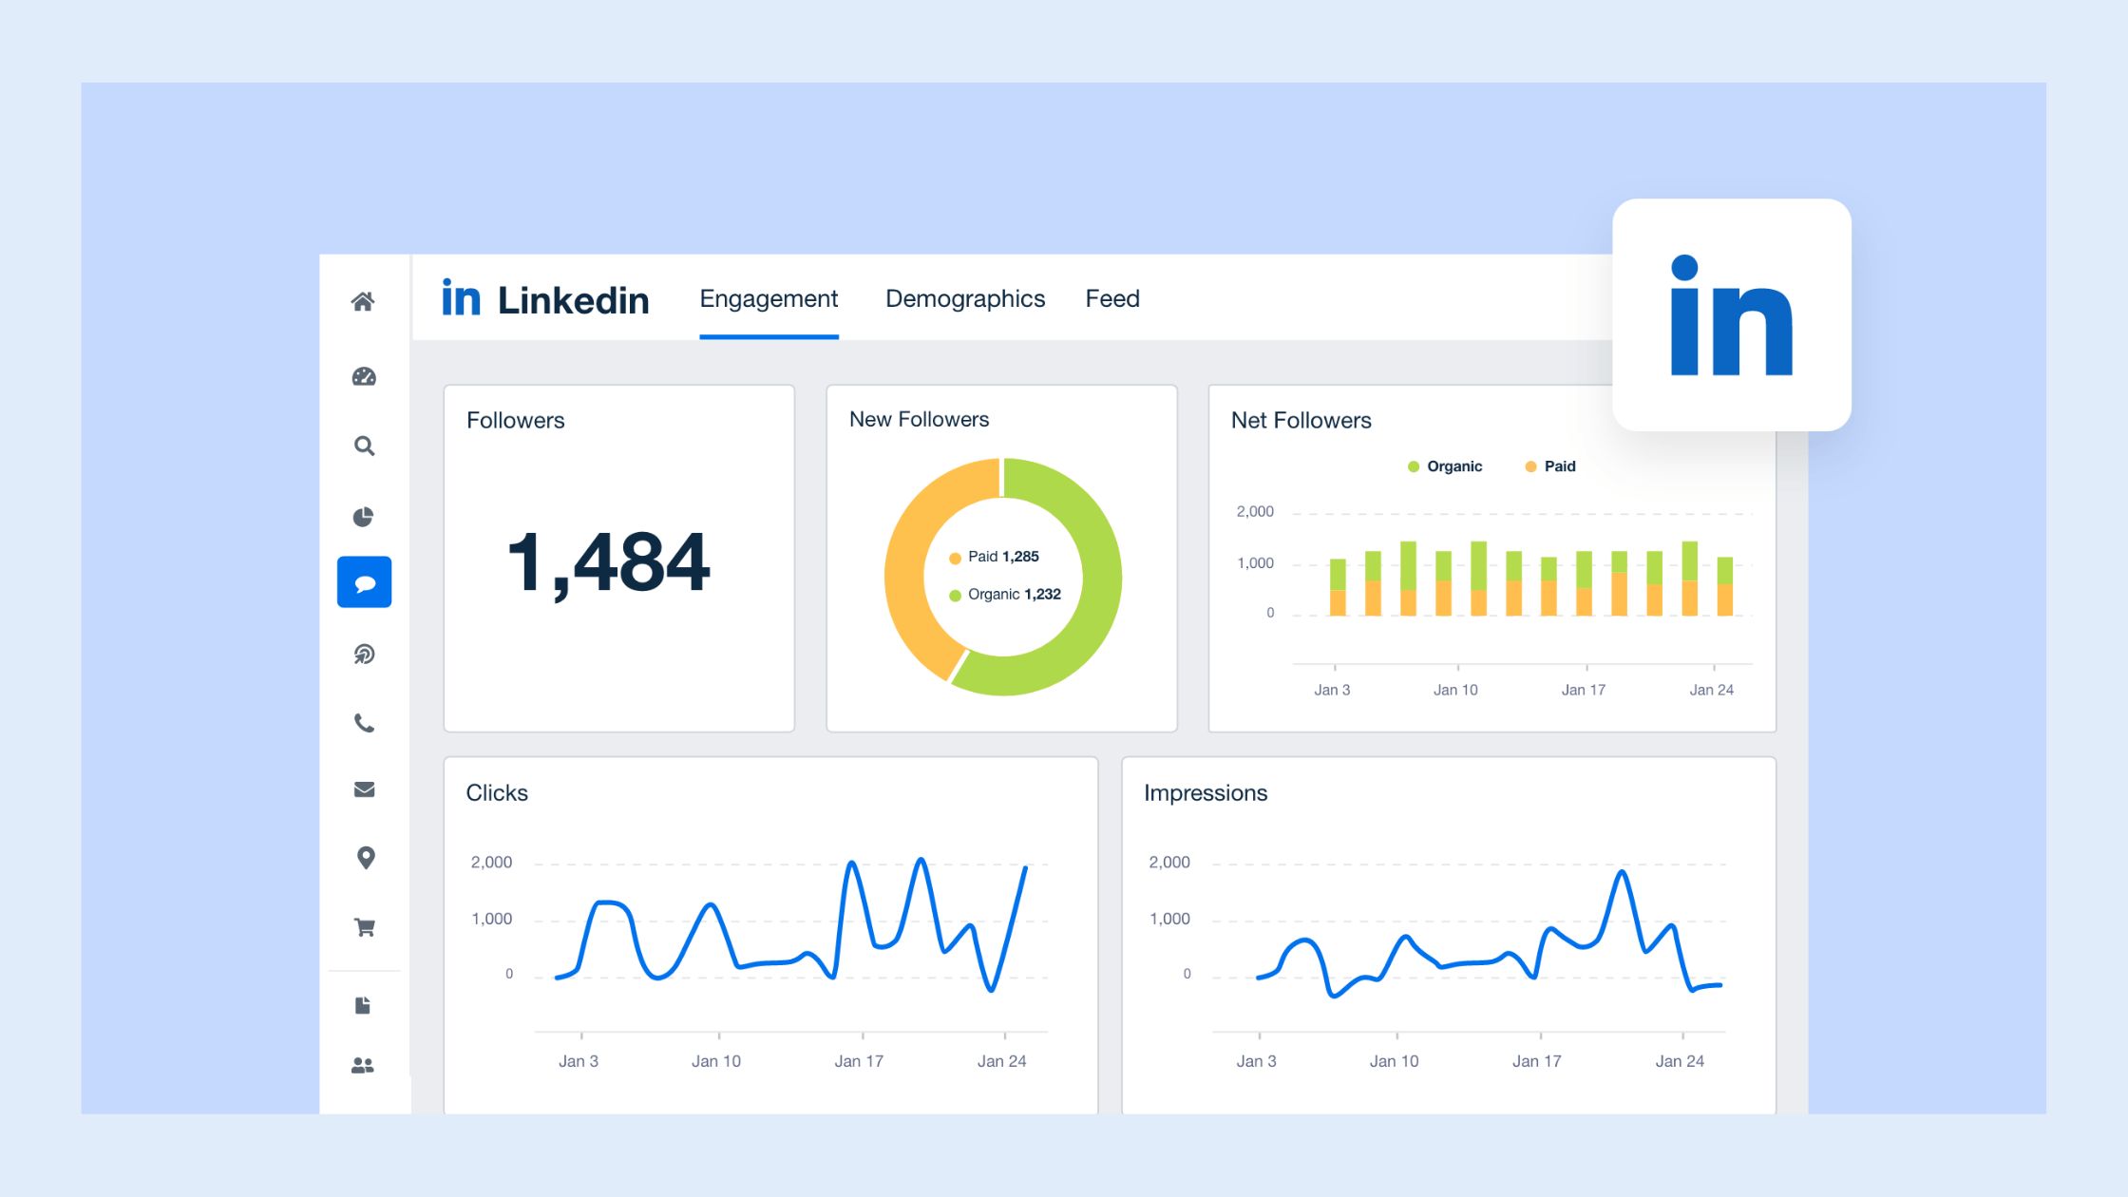The width and height of the screenshot is (2128, 1197).
Task: Click the Jan 3 label on Clicks chart
Action: click(x=579, y=1061)
